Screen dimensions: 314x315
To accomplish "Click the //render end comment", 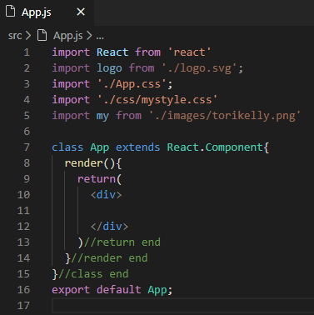I will tap(109, 258).
